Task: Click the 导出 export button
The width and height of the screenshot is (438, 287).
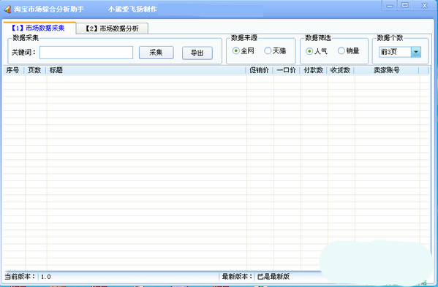Action: coord(197,53)
